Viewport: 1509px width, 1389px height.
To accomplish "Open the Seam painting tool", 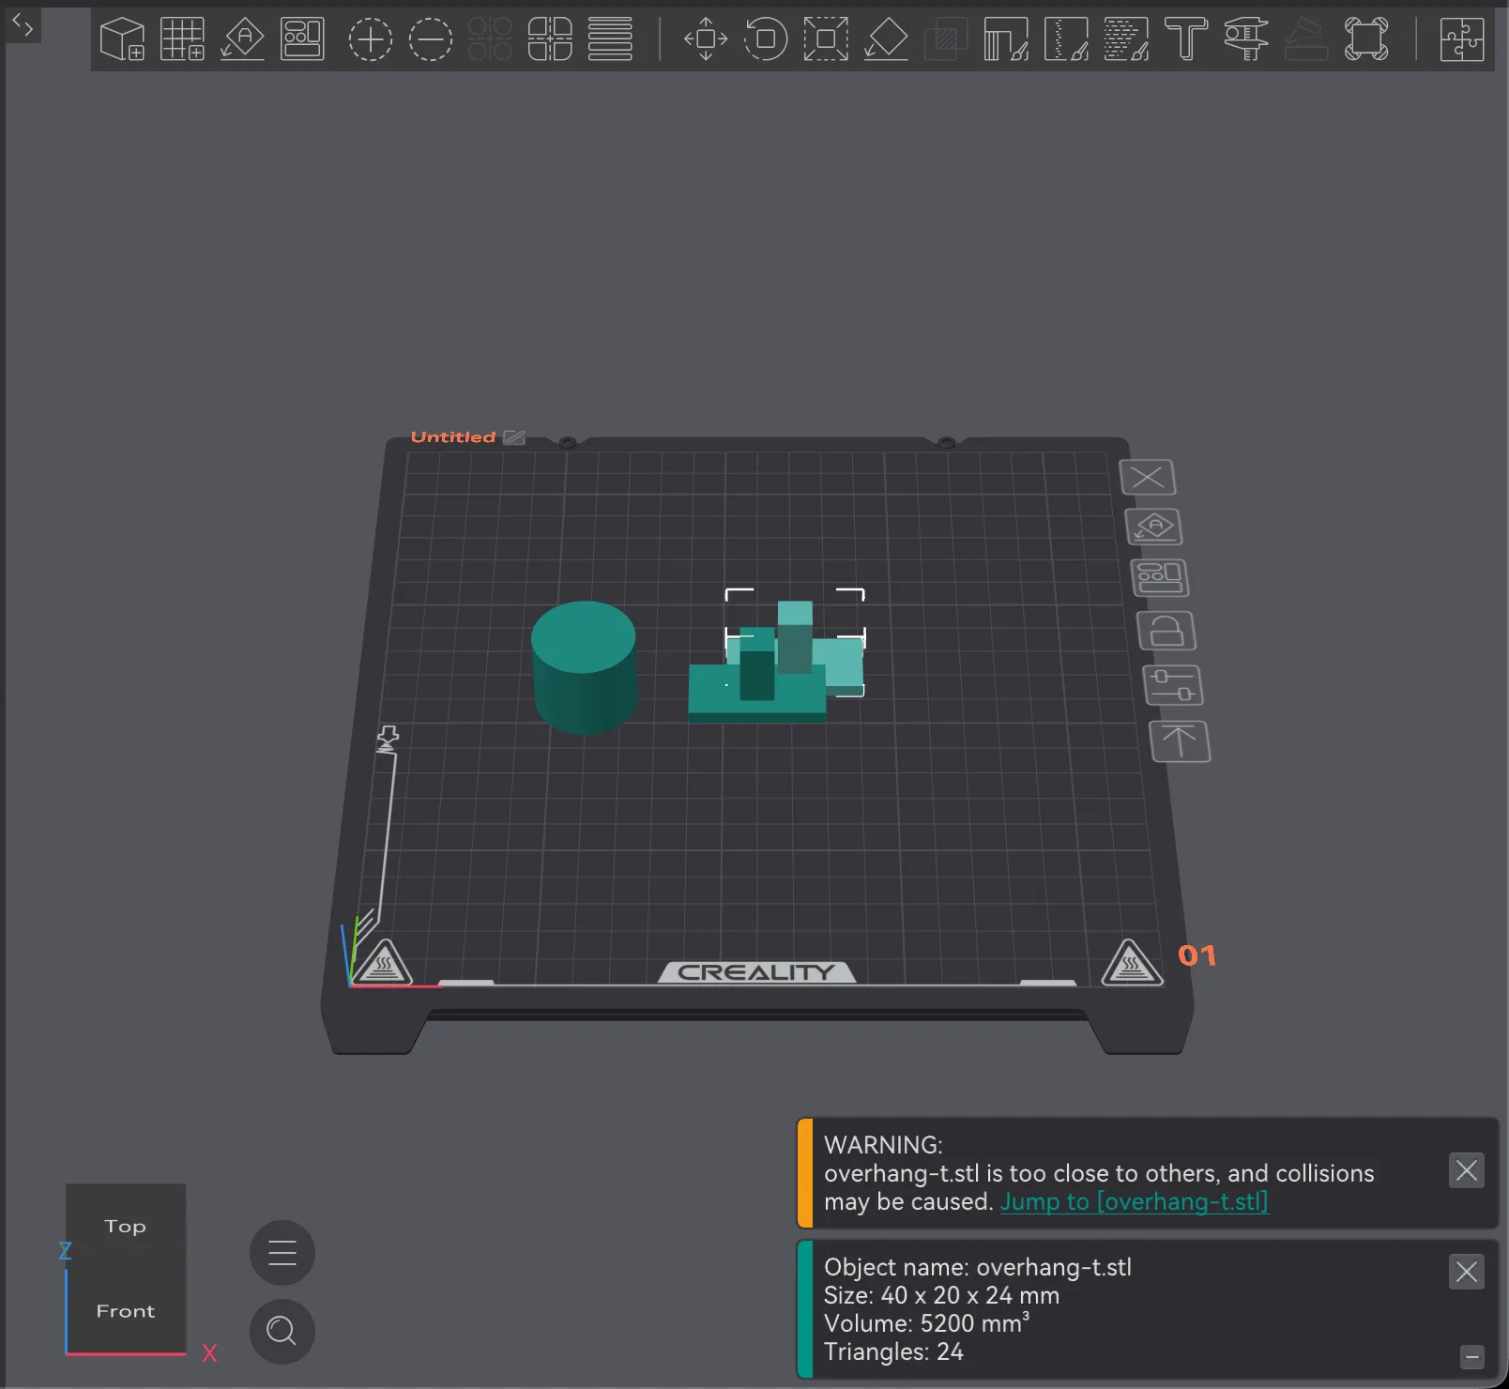I will (x=1066, y=39).
